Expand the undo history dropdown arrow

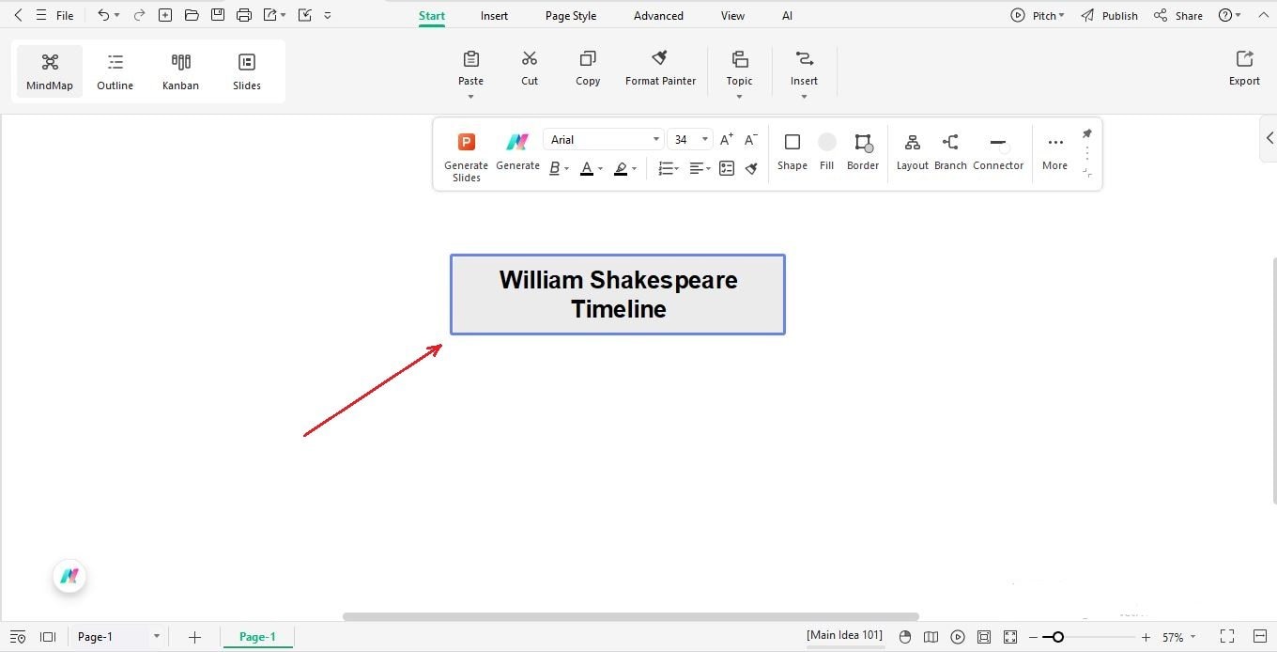point(116,16)
